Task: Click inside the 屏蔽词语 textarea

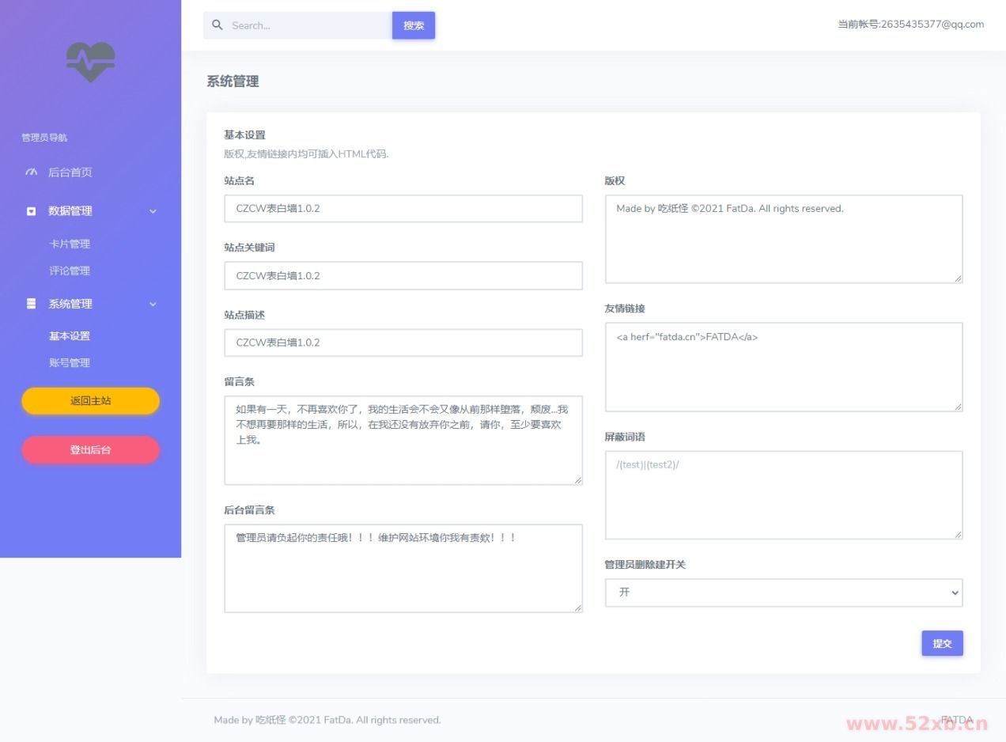Action: (x=783, y=495)
